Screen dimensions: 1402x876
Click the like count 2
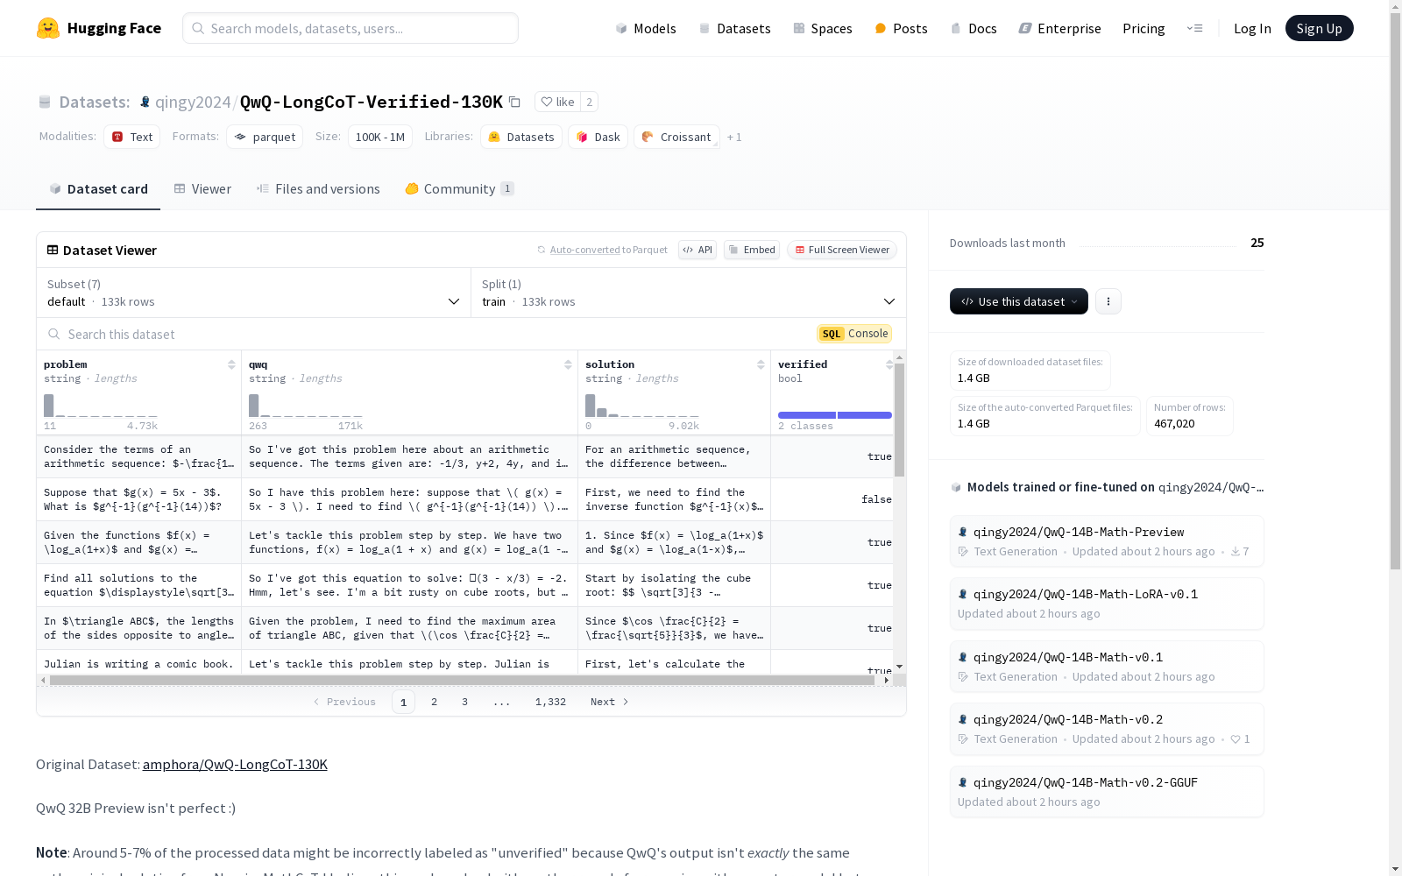click(589, 102)
